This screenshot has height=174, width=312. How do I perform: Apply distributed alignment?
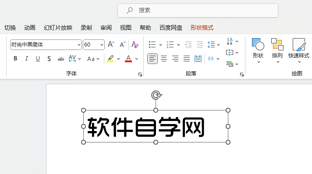[x=198, y=59]
